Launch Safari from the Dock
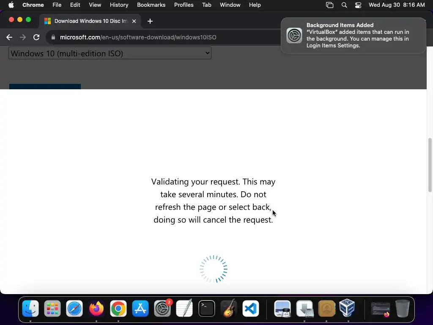Image resolution: width=433 pixels, height=325 pixels. (x=74, y=308)
